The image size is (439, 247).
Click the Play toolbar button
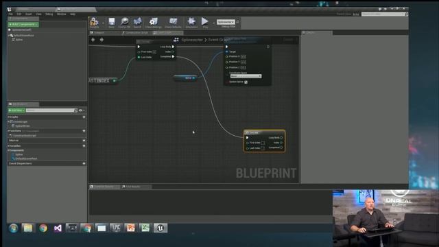(x=205, y=23)
